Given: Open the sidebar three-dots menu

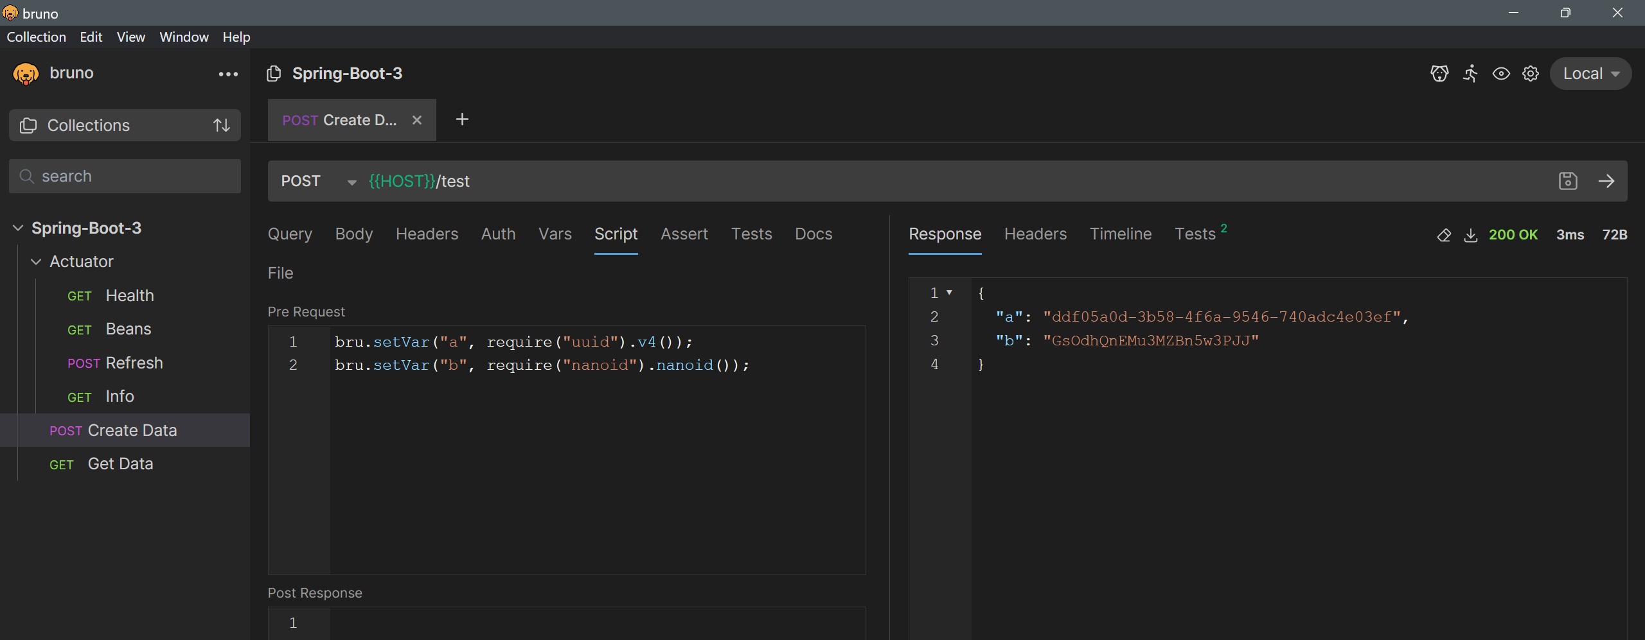Looking at the screenshot, I should tap(228, 74).
